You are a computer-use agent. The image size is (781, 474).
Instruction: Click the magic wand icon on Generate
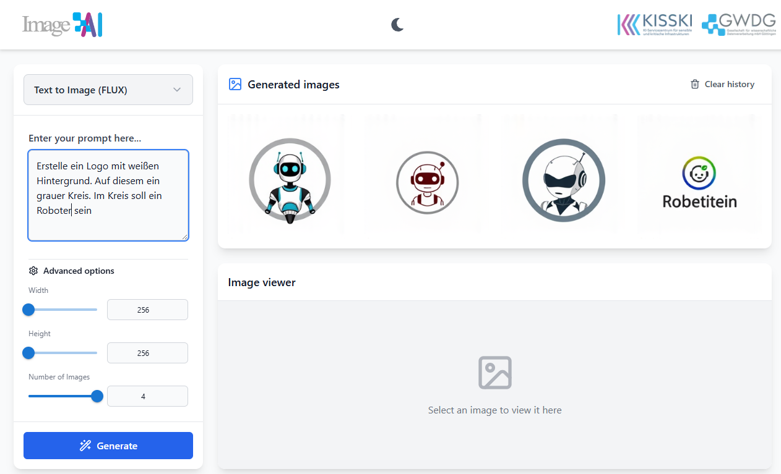(x=85, y=446)
